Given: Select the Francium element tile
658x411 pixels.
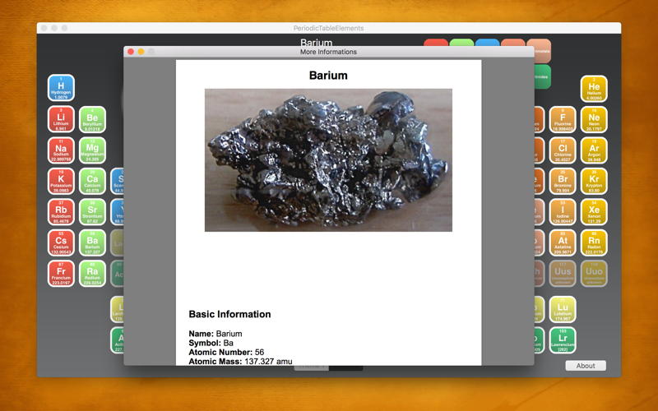Looking at the screenshot, I should pos(61,274).
